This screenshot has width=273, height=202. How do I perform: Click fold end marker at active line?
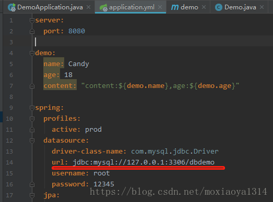click(32, 130)
